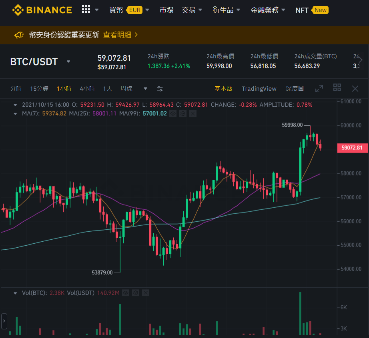Viewport: 369px width, 338px height.
Task: Expand the chart to fullscreen
Action: tap(319, 89)
